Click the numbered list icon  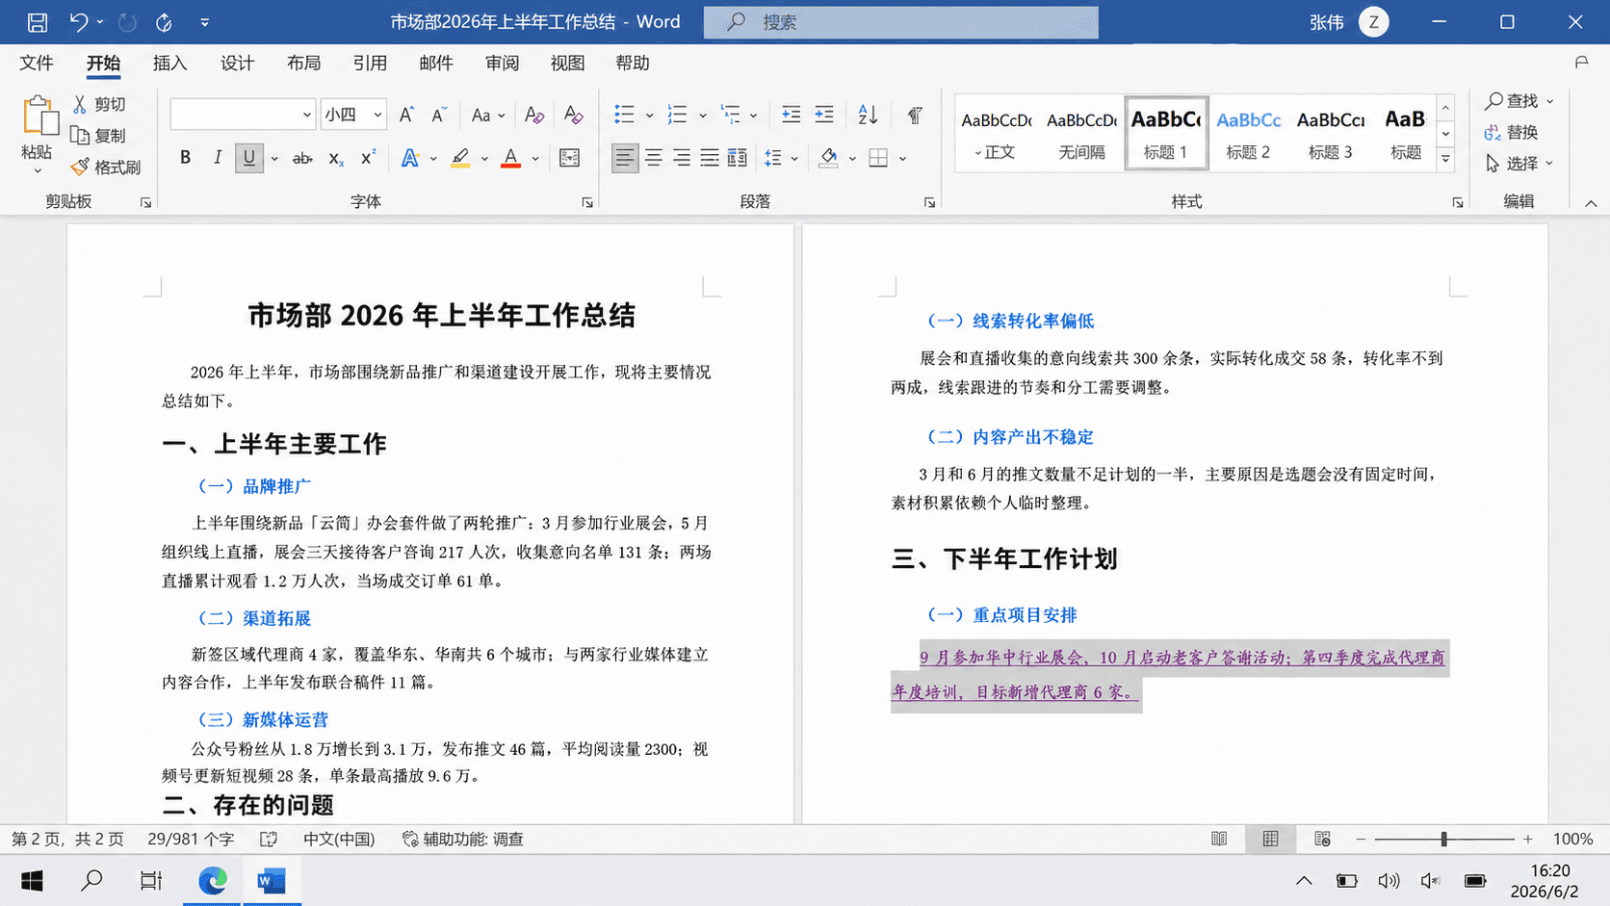point(677,115)
